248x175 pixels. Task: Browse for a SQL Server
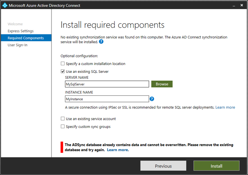coord(162,84)
